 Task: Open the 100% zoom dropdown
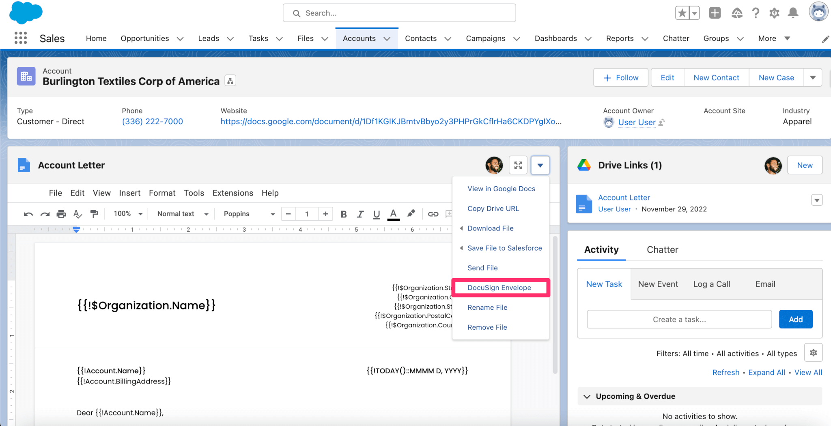click(x=128, y=214)
